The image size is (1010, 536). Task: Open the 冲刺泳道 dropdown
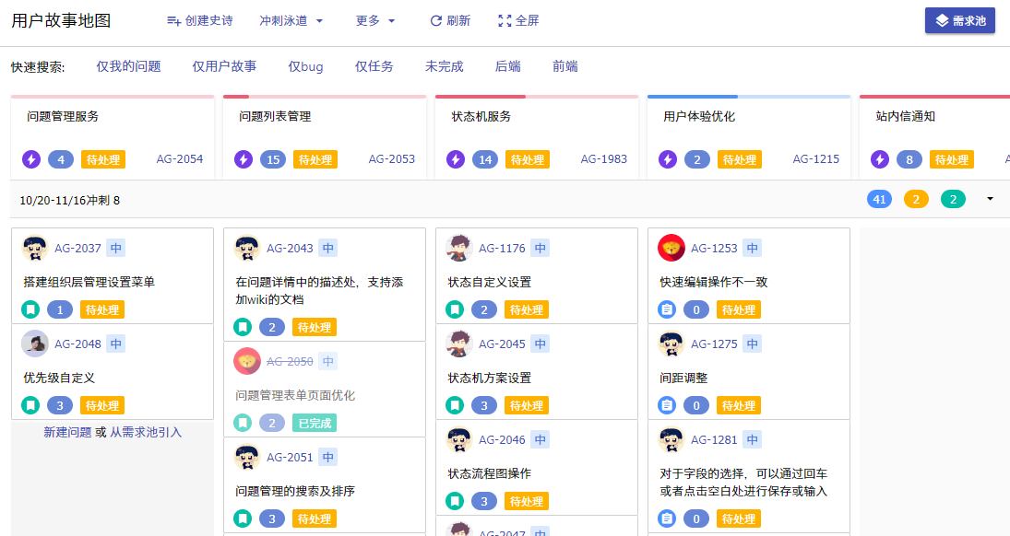pyautogui.click(x=291, y=20)
